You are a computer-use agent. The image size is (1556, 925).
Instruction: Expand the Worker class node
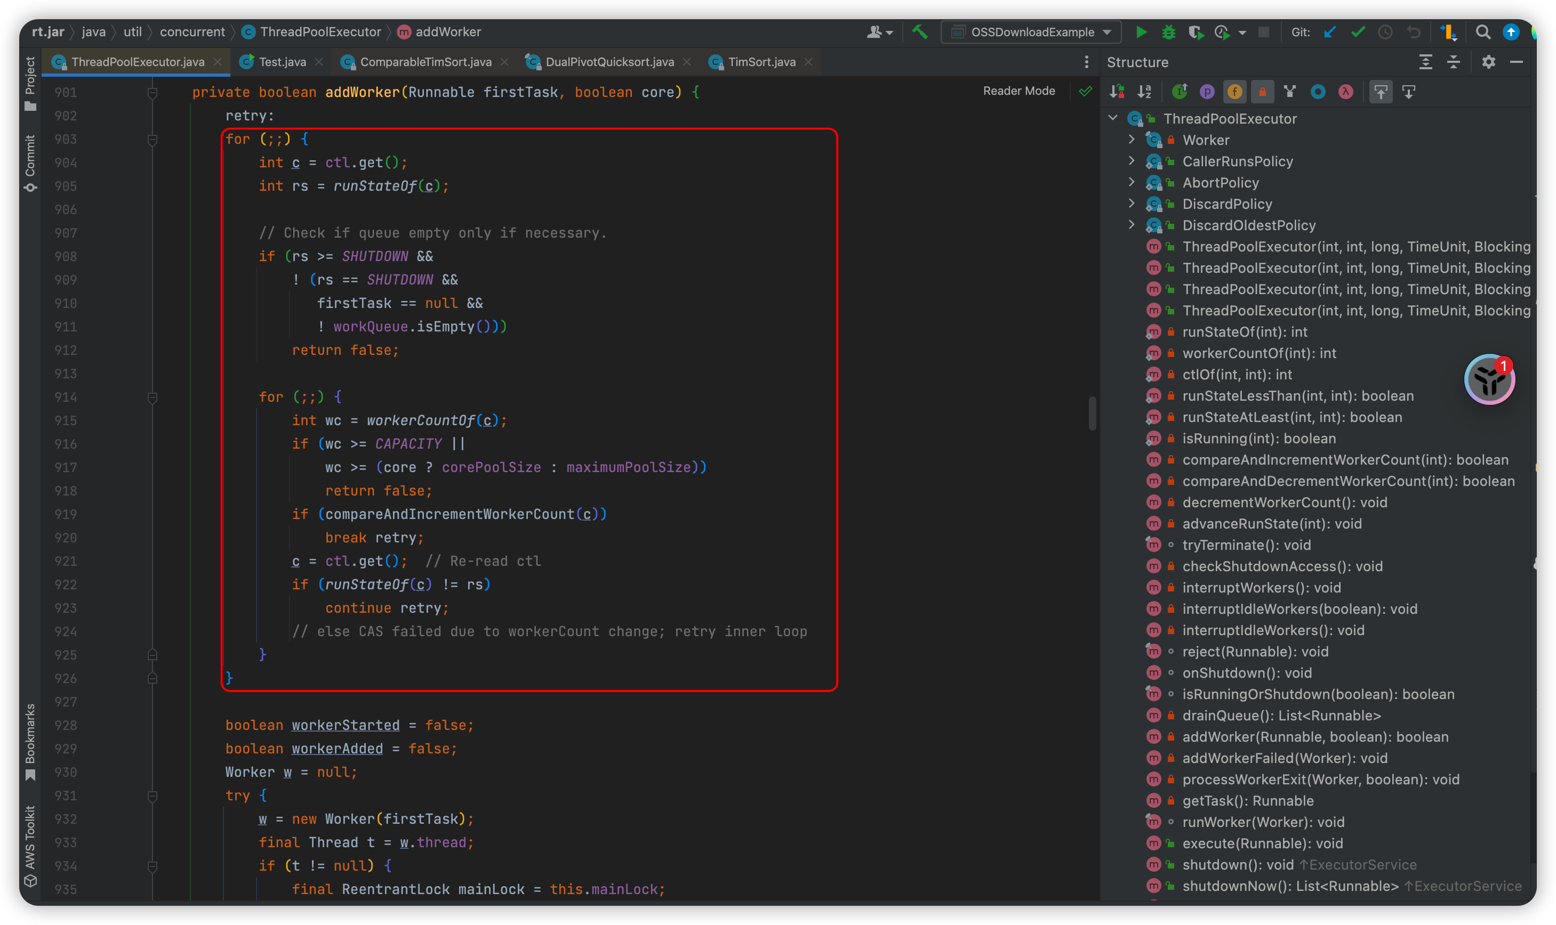tap(1132, 140)
